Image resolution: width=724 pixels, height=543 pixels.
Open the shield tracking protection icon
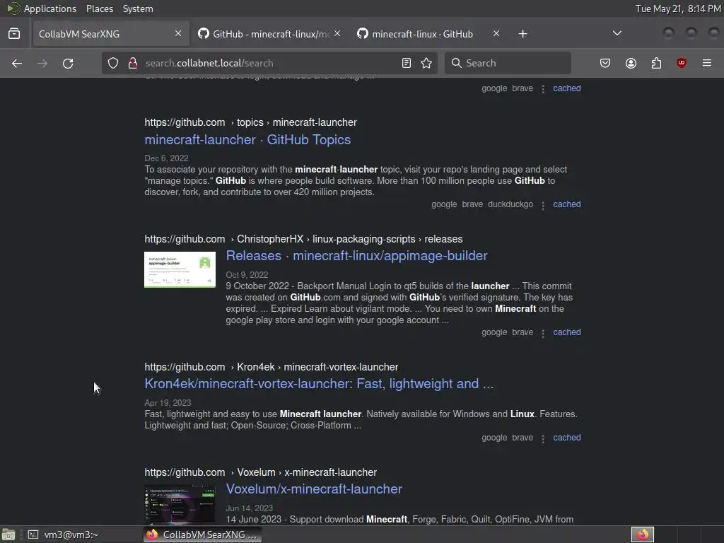tap(113, 63)
